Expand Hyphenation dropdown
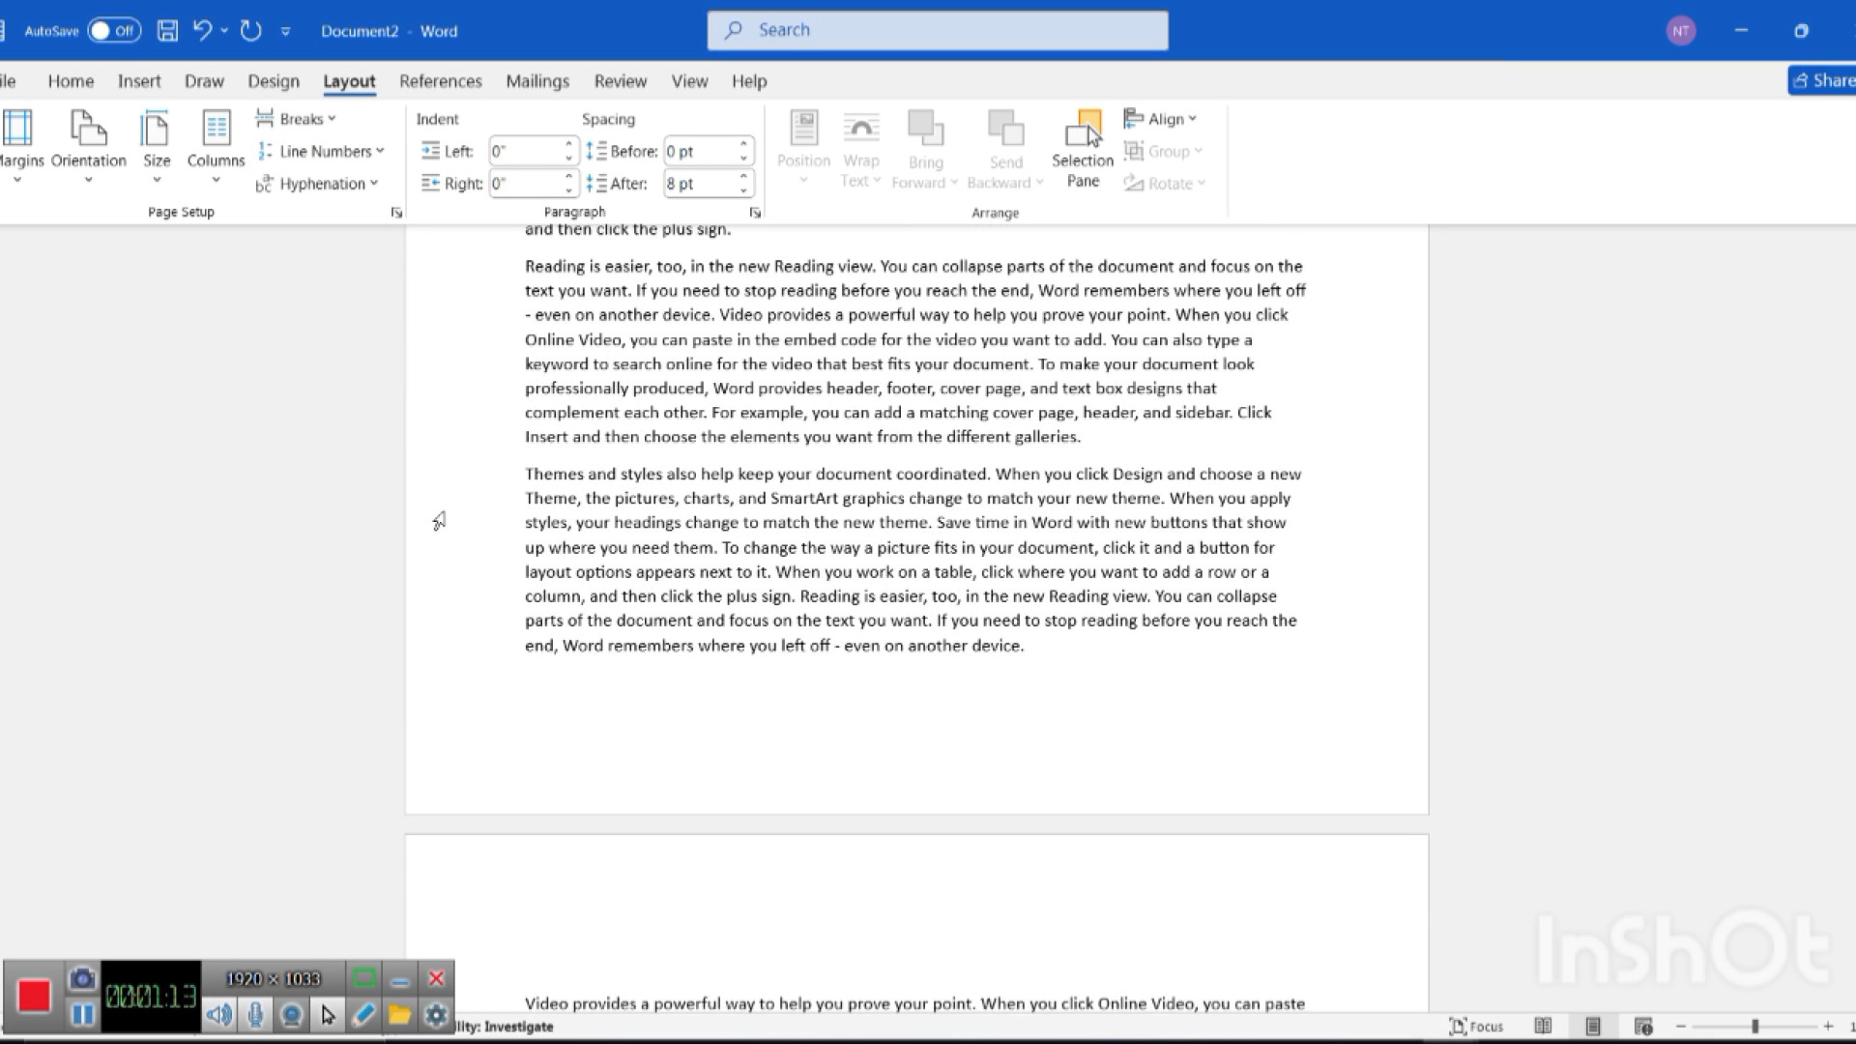1856x1044 pixels. 317,184
